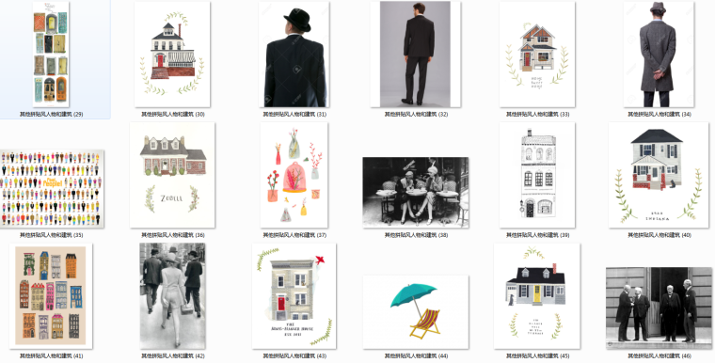Select the filename label ending in (38)
Screen dimensions: 715x363
[x=416, y=235]
